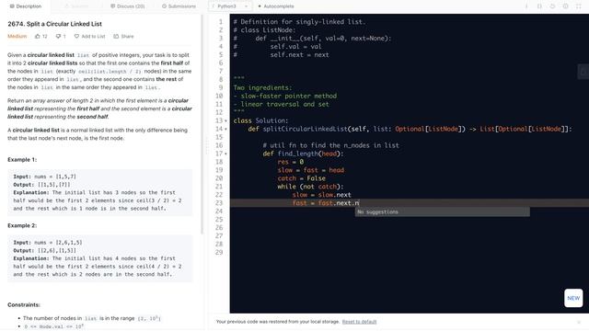Viewport: 589px width, 331px height.
Task: Click Add to List heart button
Action: 89,37
